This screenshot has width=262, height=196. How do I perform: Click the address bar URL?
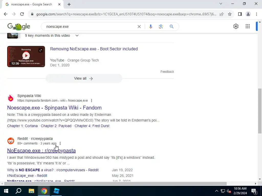[126, 14]
